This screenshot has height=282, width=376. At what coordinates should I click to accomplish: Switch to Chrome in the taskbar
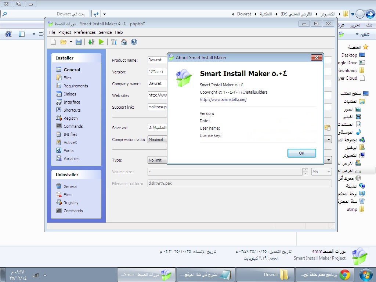[x=326, y=275]
